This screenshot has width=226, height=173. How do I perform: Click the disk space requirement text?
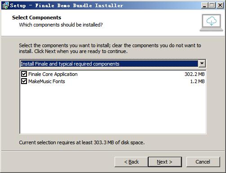point(82,142)
